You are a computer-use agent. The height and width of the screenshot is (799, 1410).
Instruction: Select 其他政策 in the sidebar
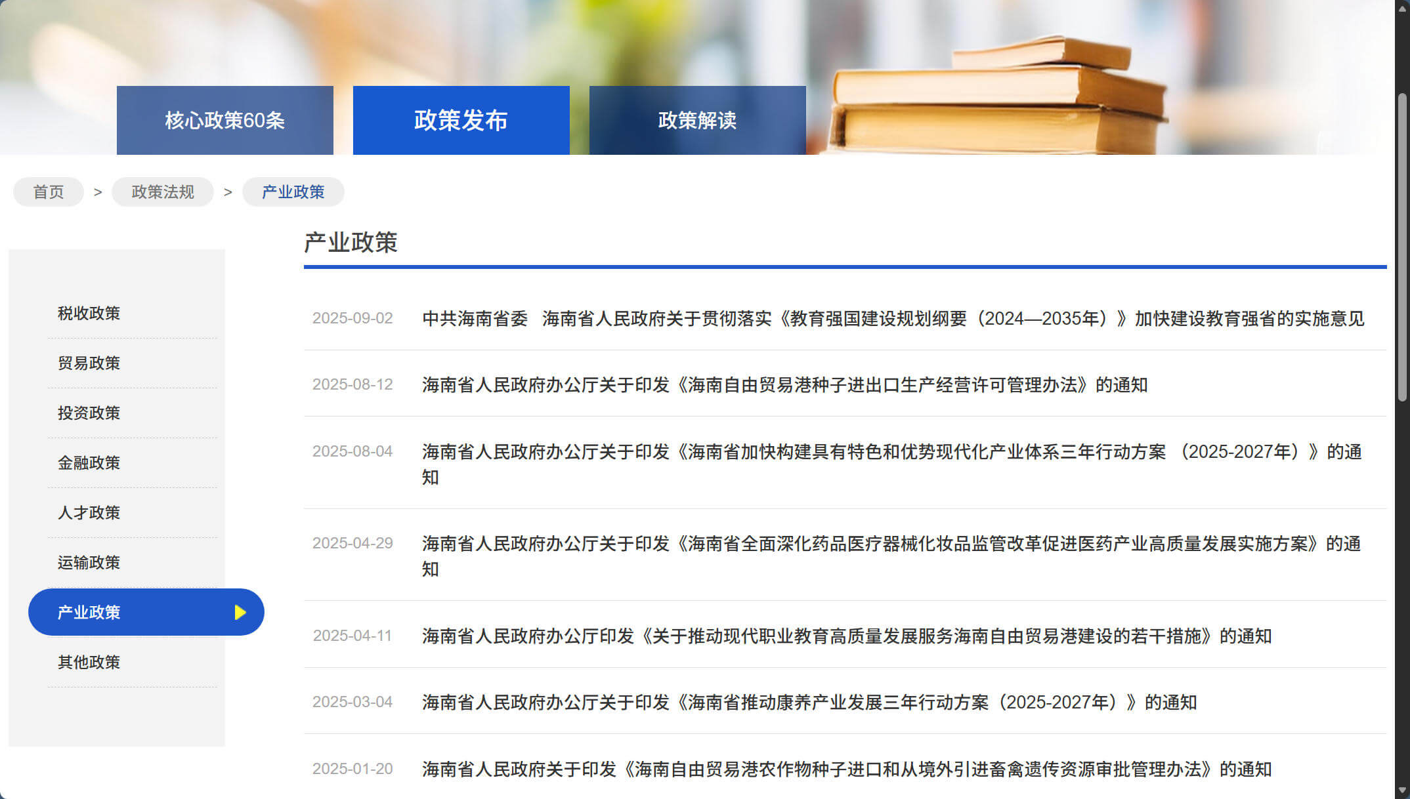click(89, 663)
